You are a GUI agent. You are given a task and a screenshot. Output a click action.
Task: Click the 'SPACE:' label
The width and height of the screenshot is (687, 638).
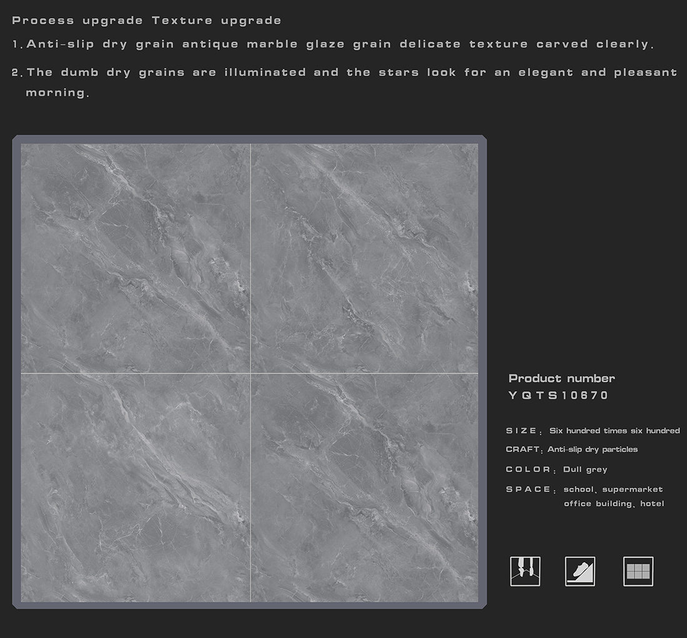pyautogui.click(x=531, y=490)
